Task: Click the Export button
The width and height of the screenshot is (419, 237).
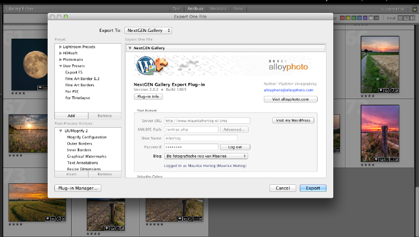Action: click(313, 188)
